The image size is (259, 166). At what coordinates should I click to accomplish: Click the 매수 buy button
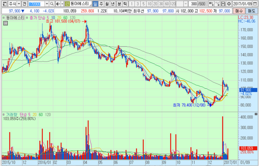pos(239,11)
